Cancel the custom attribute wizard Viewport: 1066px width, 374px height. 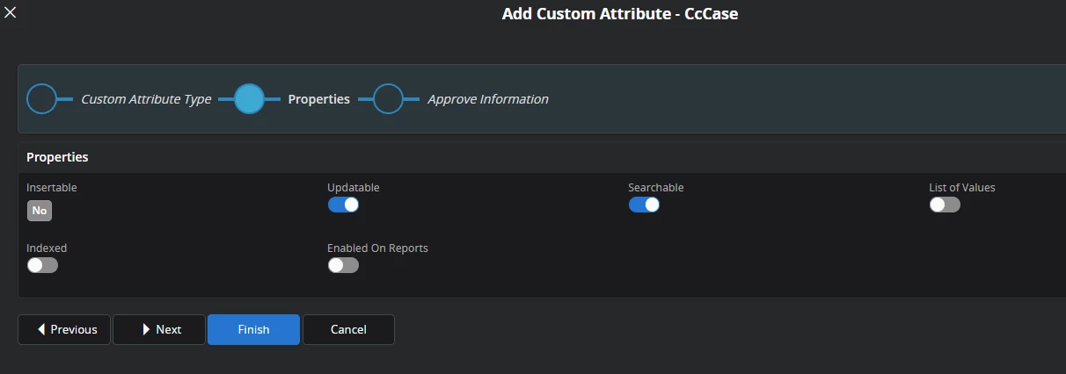click(x=348, y=329)
